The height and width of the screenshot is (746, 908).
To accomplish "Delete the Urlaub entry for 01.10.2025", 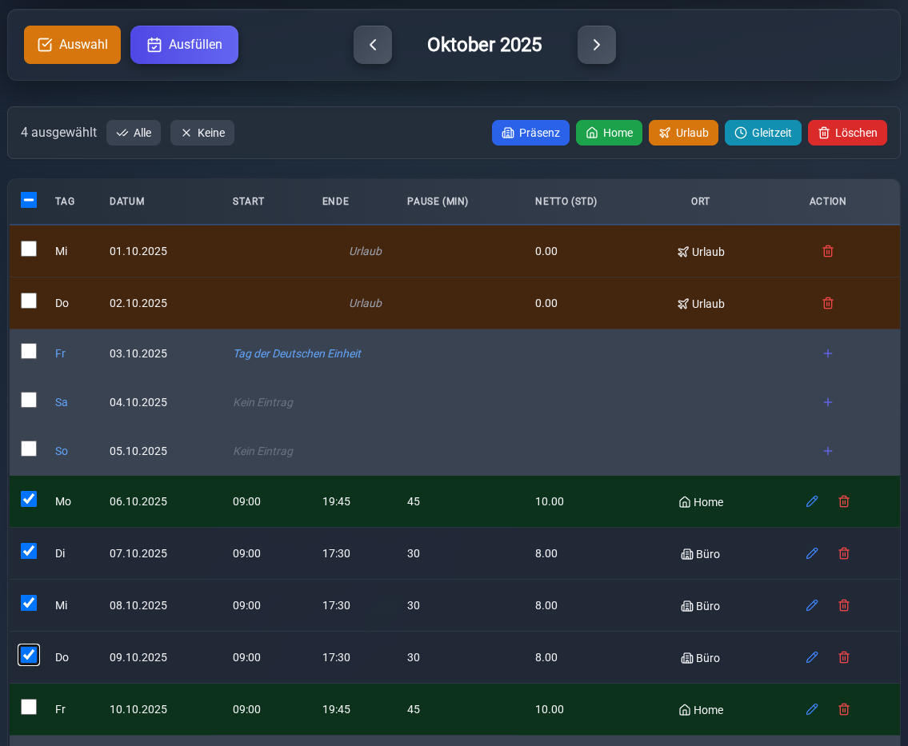I will click(828, 251).
